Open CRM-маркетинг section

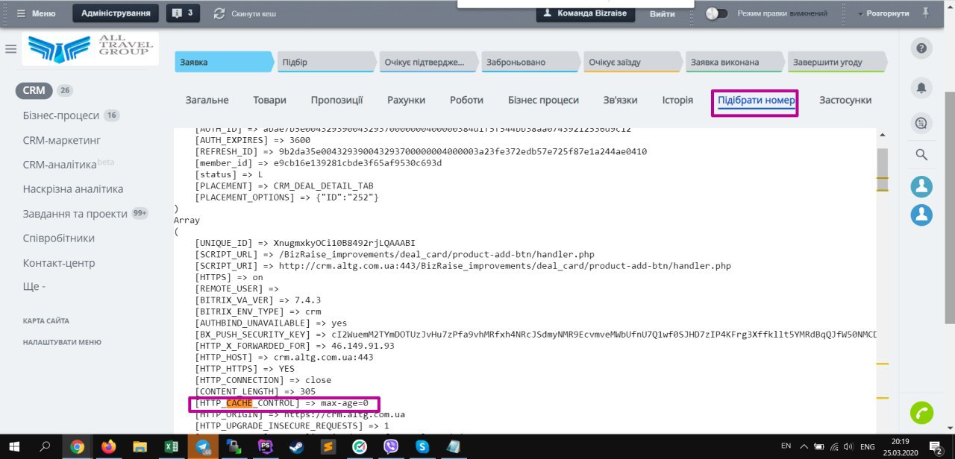coord(62,140)
